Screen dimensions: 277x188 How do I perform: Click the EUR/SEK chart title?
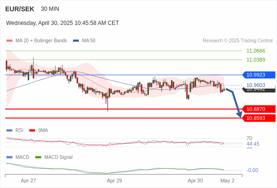[20, 9]
